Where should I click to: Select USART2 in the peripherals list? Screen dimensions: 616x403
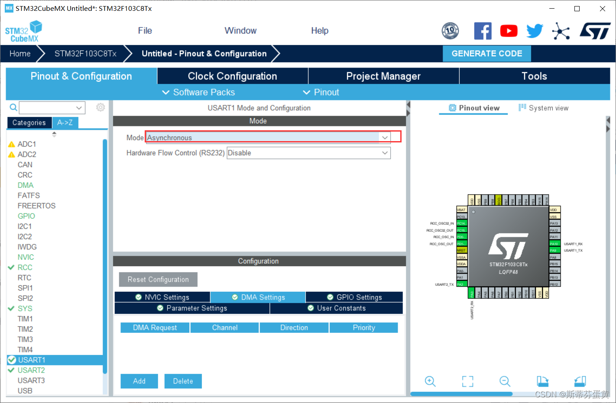(x=31, y=370)
